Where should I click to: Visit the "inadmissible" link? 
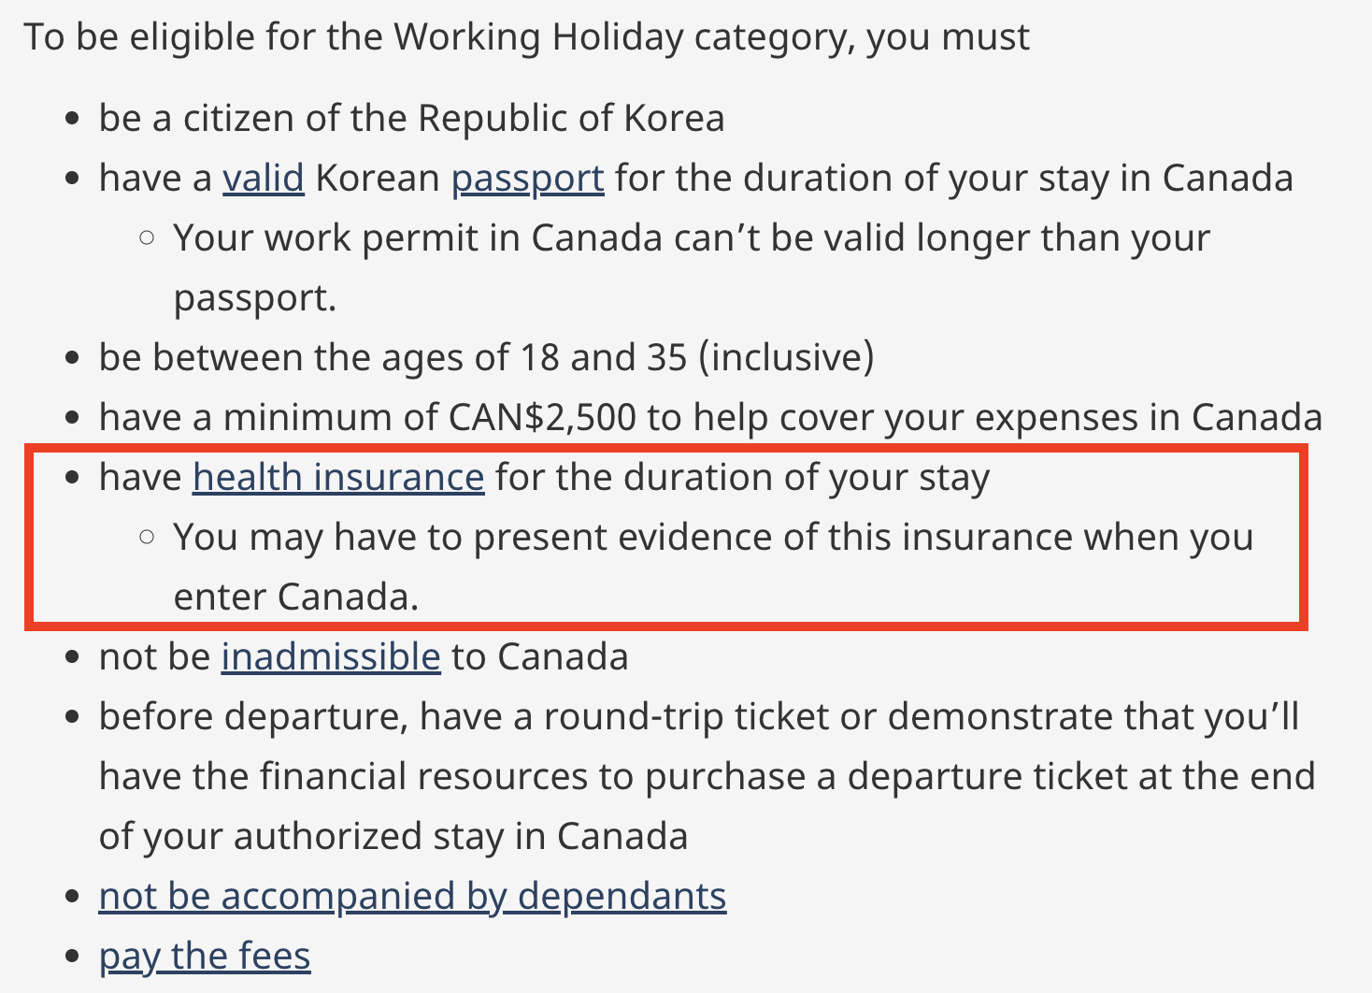(331, 656)
